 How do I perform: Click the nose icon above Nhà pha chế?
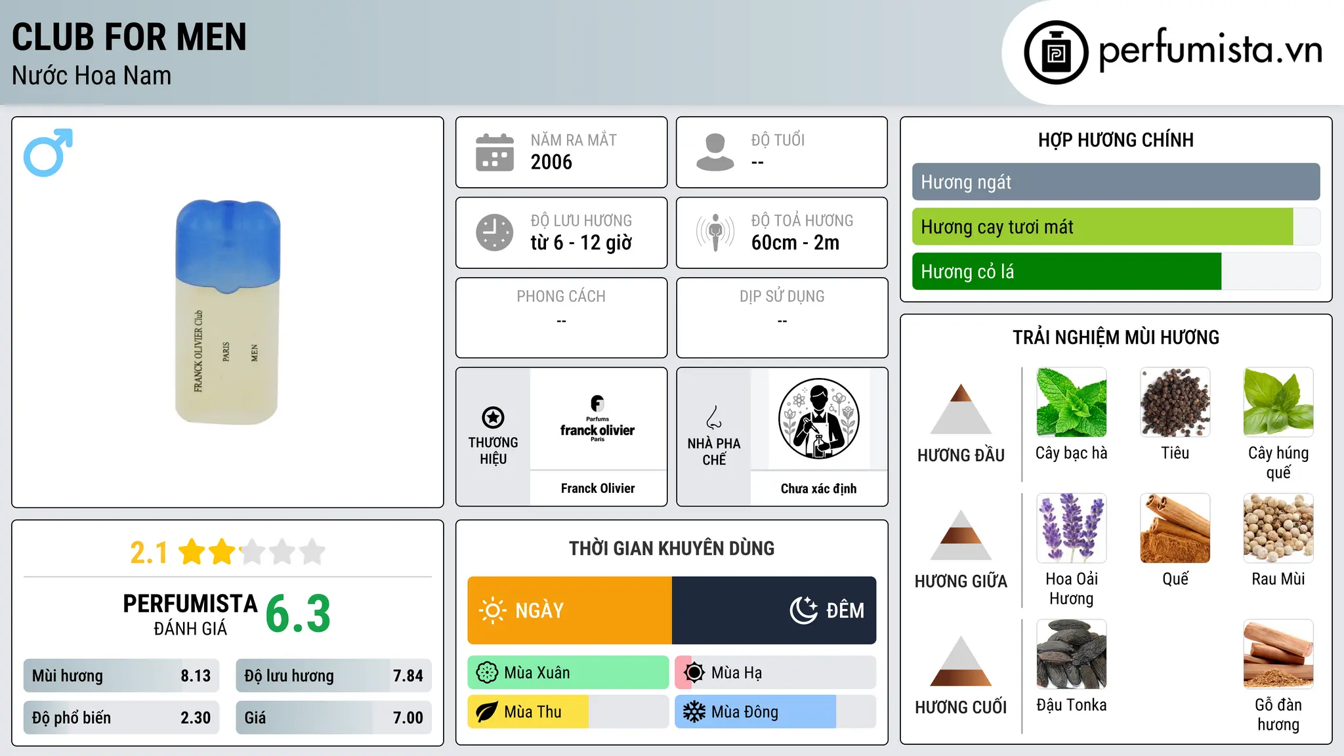pyautogui.click(x=714, y=417)
